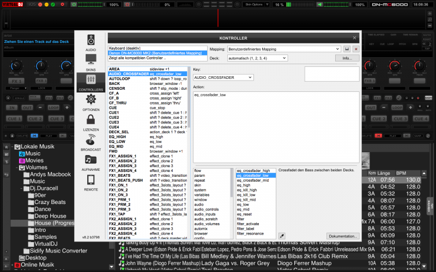Image resolution: width=436 pixels, height=272 pixels.
Task: Open the Sidify Music Converter folder
Action: 56,251
